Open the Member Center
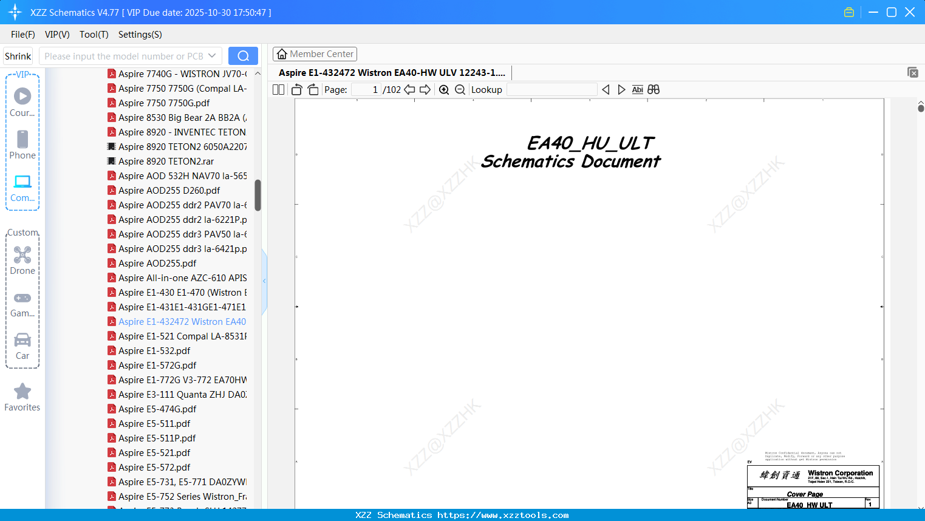The image size is (925, 521). tap(315, 54)
